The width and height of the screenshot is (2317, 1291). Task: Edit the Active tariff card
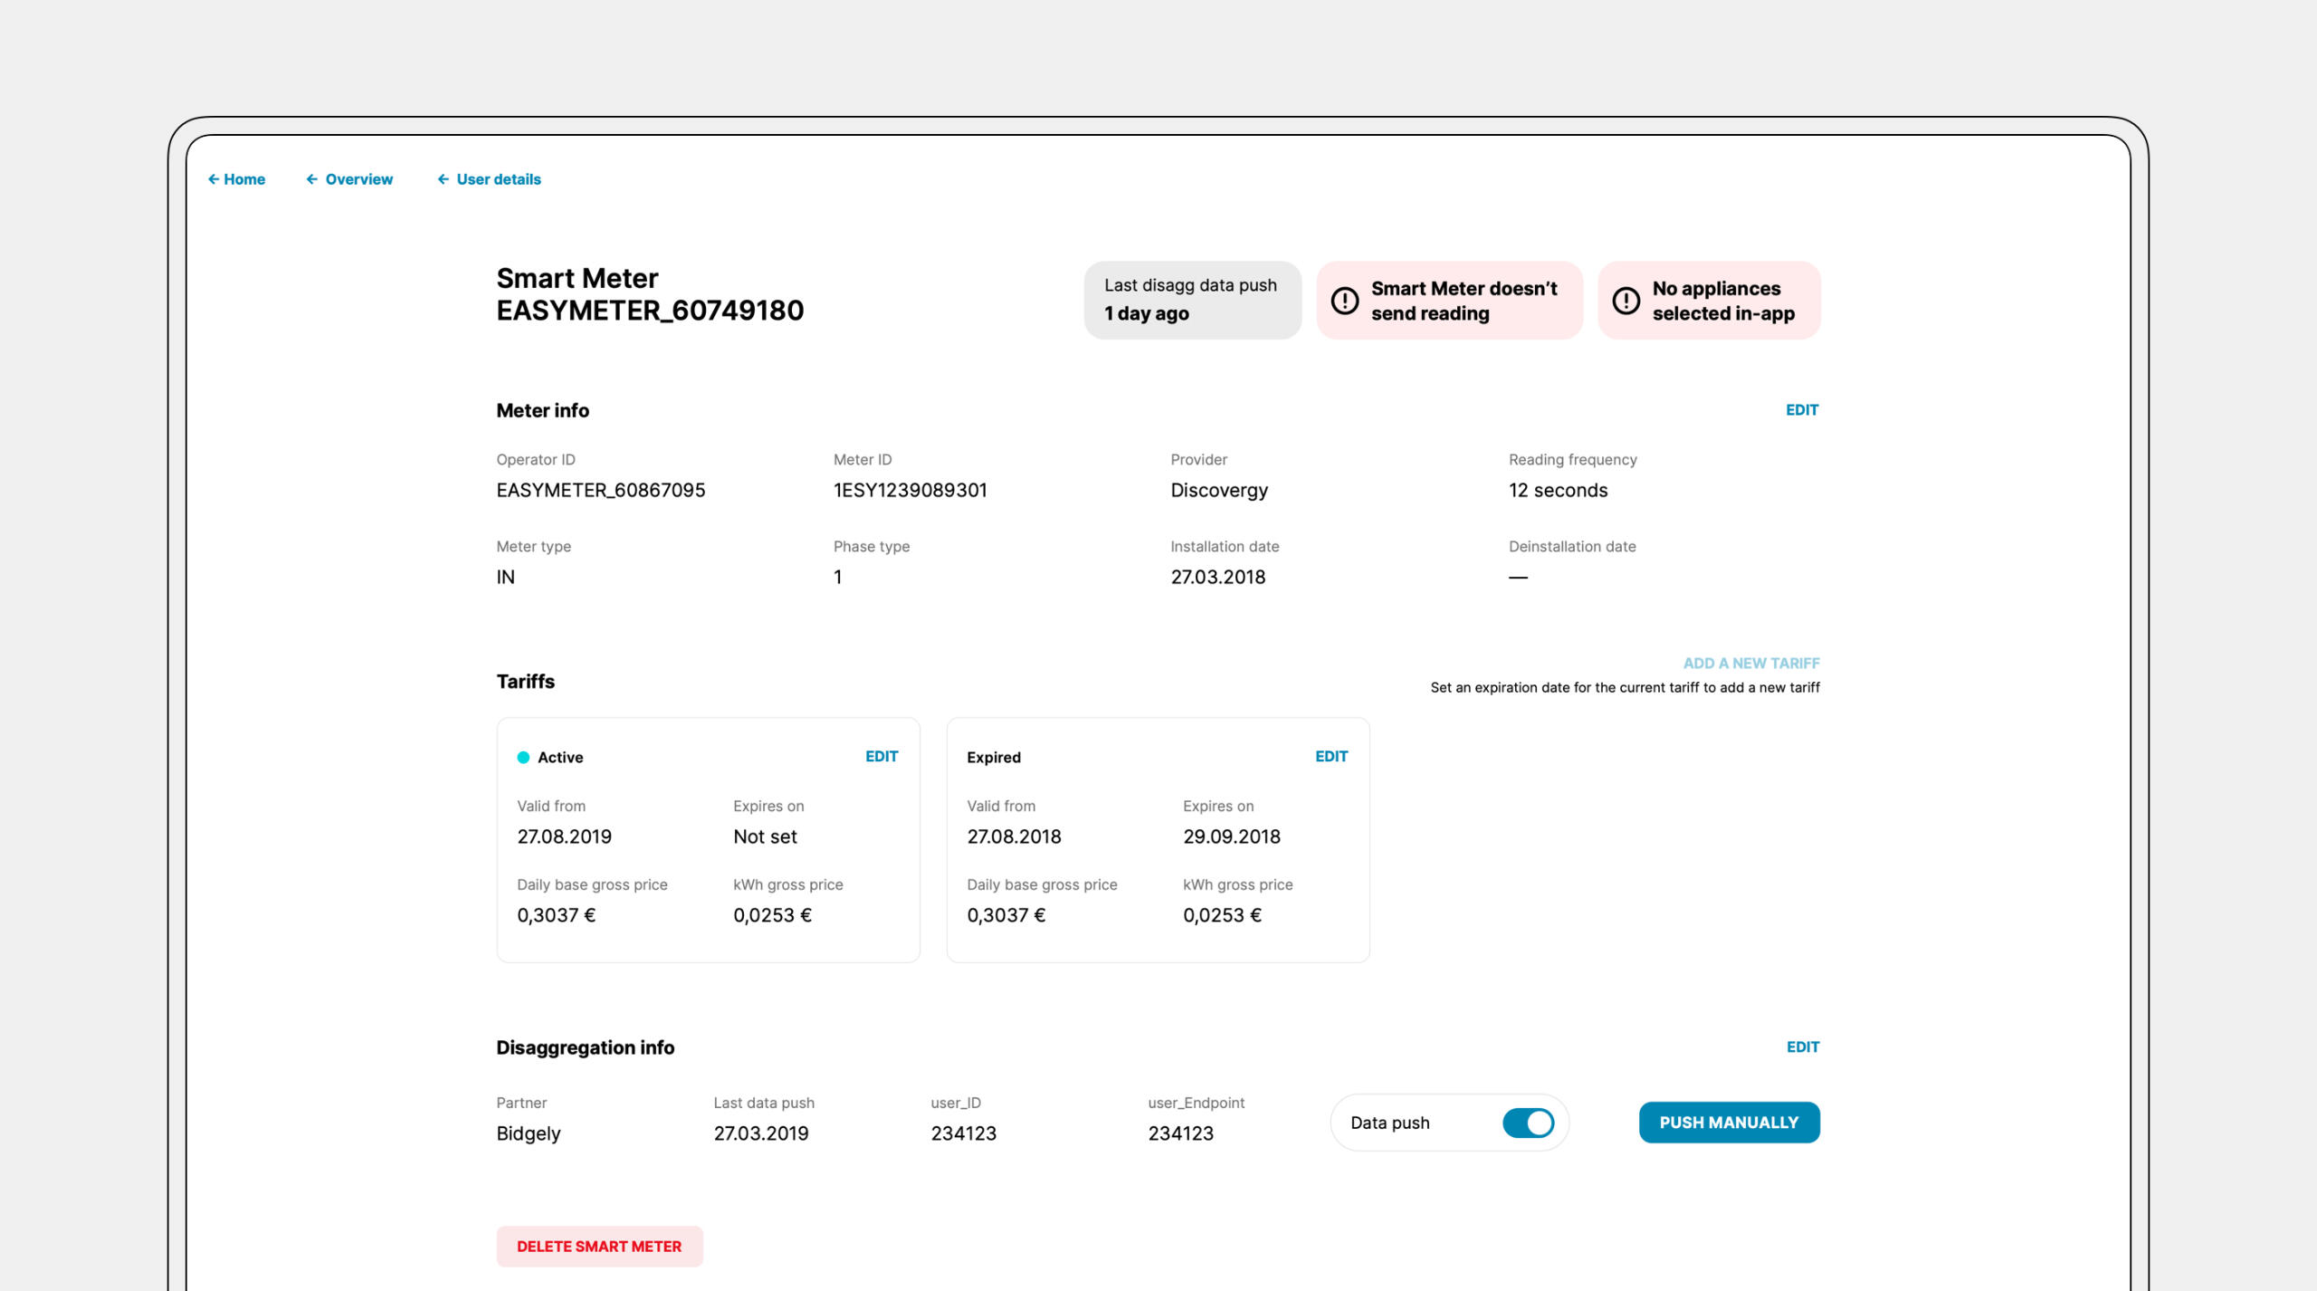881,757
